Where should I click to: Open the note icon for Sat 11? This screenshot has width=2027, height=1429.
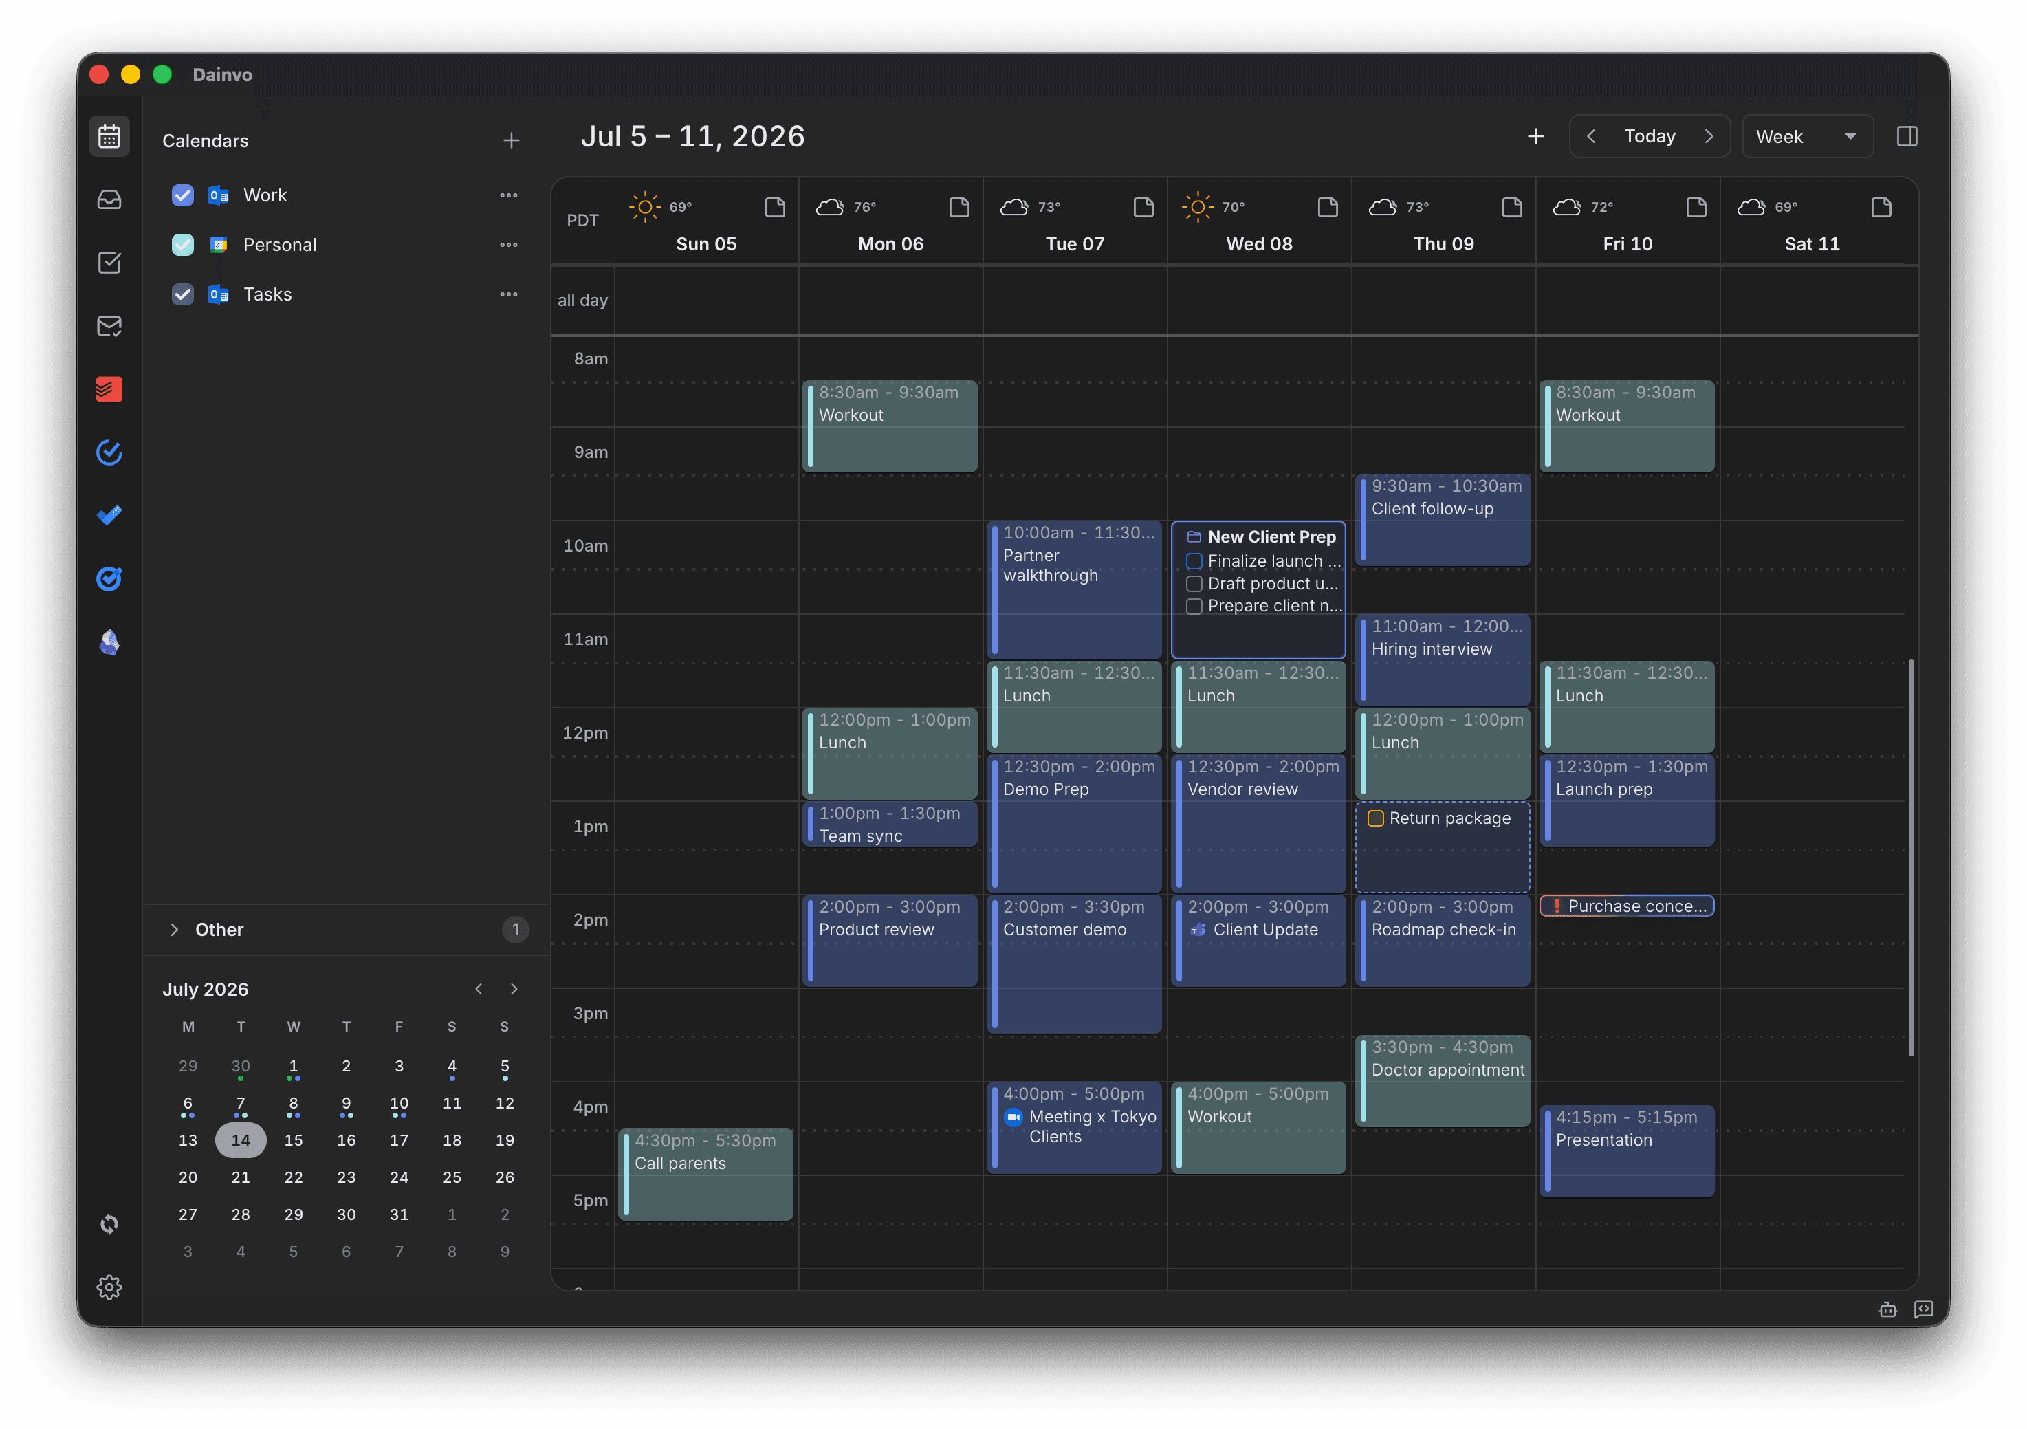[x=1881, y=207]
